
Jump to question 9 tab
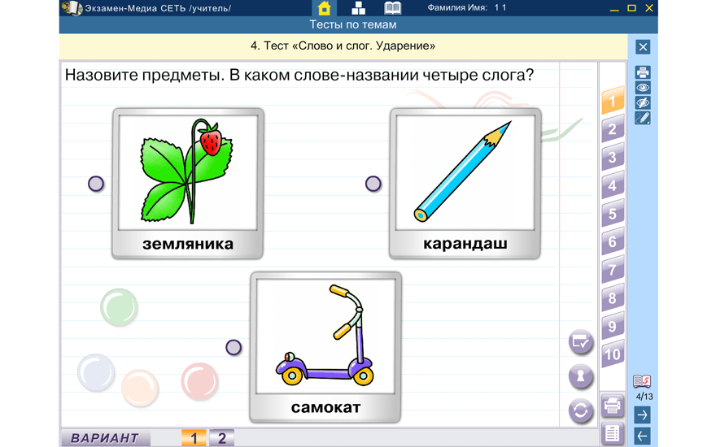[613, 327]
